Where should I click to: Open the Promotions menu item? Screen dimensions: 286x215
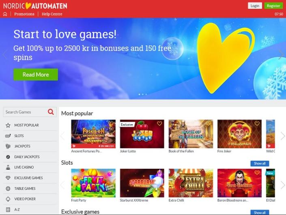click(24, 14)
